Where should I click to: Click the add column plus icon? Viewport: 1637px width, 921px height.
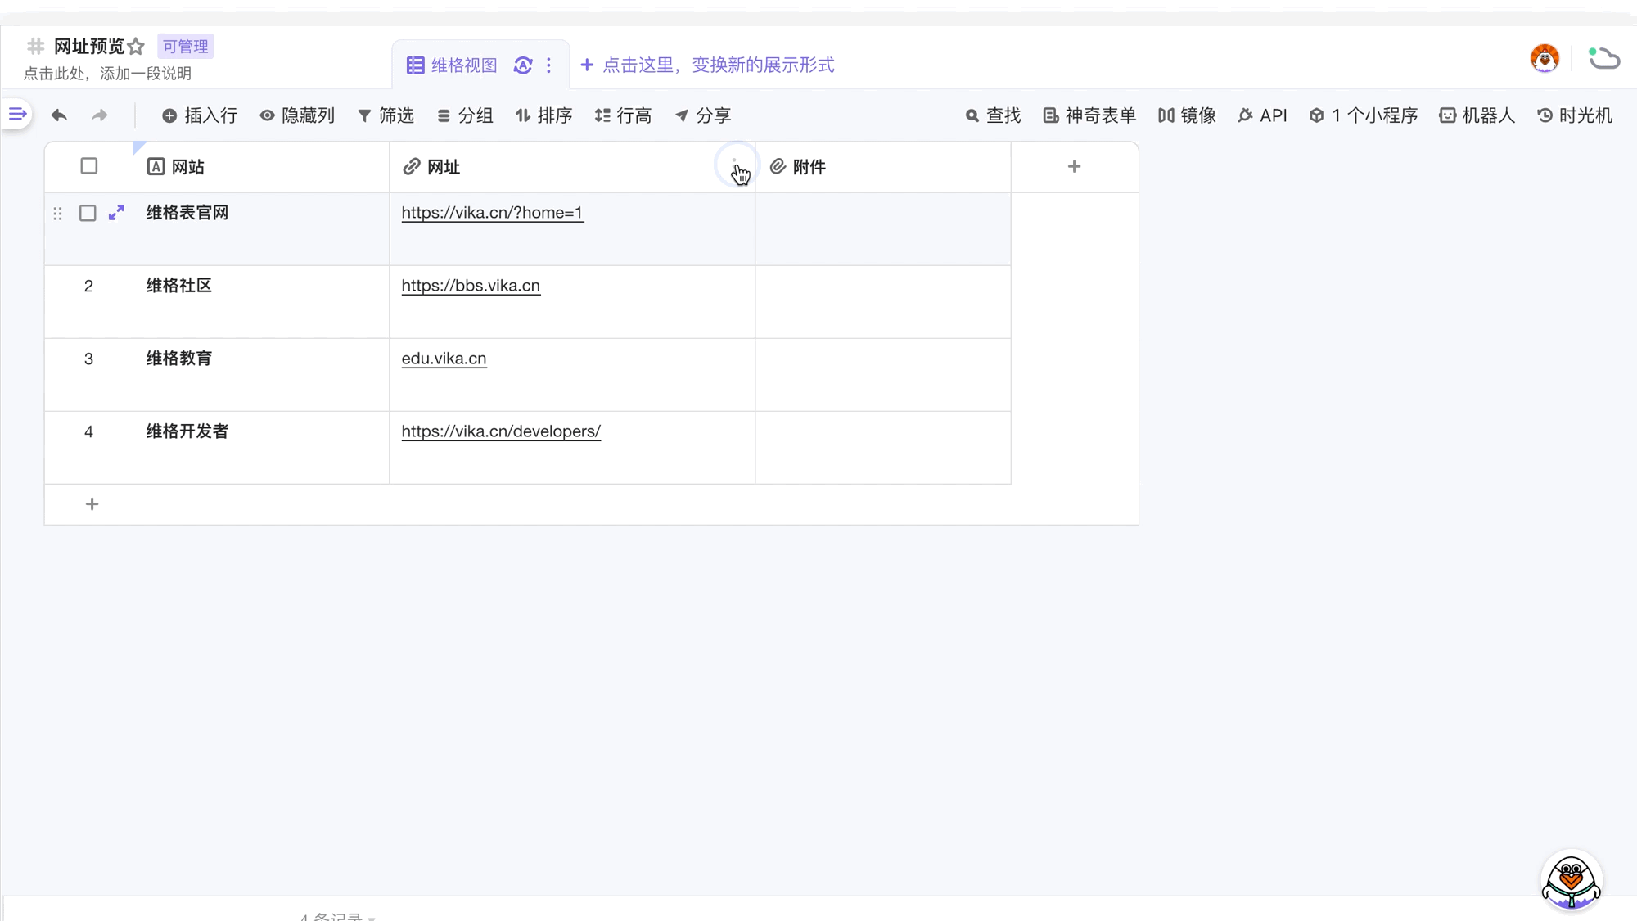(1074, 167)
